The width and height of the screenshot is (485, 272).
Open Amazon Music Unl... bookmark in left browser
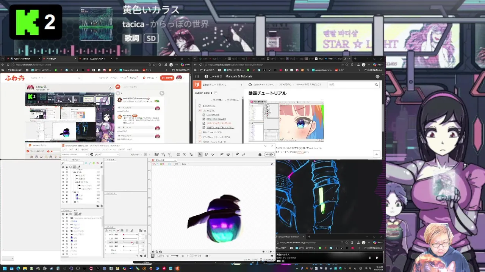coord(130,70)
